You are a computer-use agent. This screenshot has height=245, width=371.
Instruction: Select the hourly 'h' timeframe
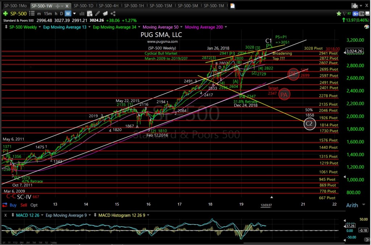click(56, 14)
